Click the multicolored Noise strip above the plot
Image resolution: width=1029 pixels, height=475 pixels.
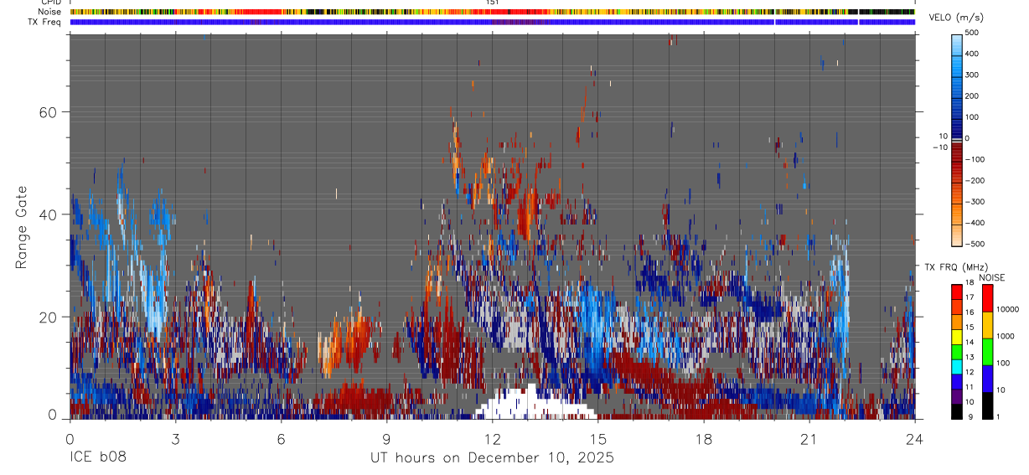click(492, 13)
